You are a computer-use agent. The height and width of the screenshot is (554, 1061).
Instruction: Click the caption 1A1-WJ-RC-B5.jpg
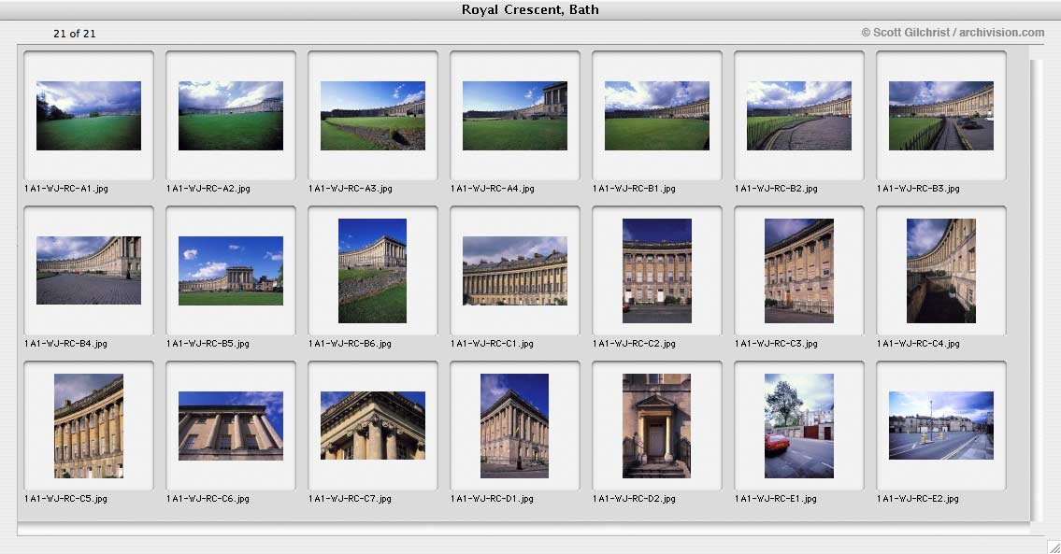coord(208,344)
